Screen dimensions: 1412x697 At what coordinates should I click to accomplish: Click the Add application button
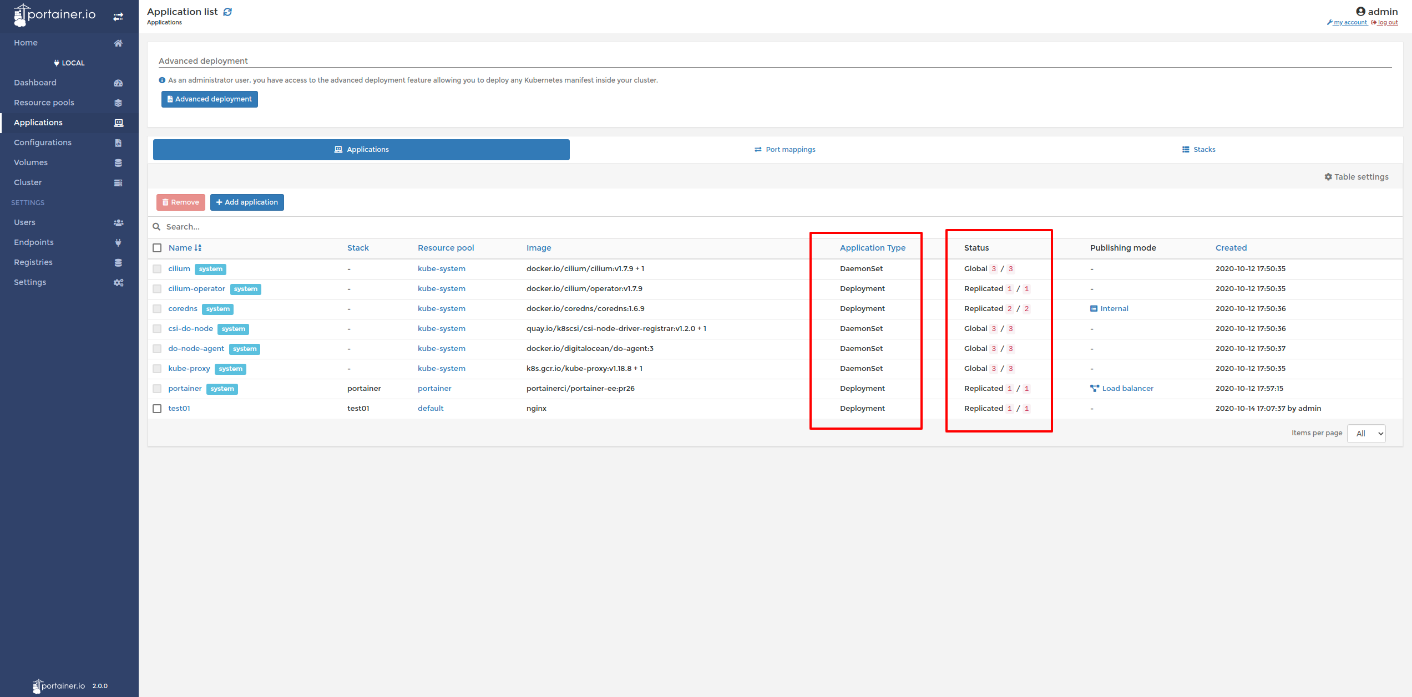(247, 202)
